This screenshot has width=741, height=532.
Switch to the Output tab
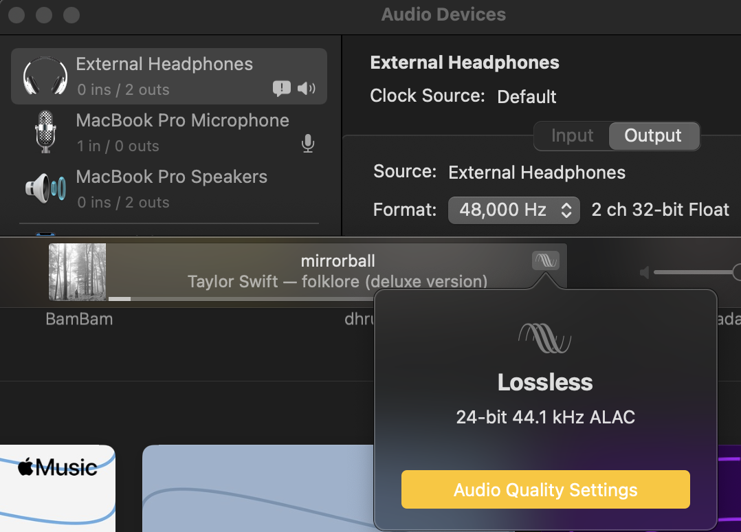pyautogui.click(x=654, y=136)
